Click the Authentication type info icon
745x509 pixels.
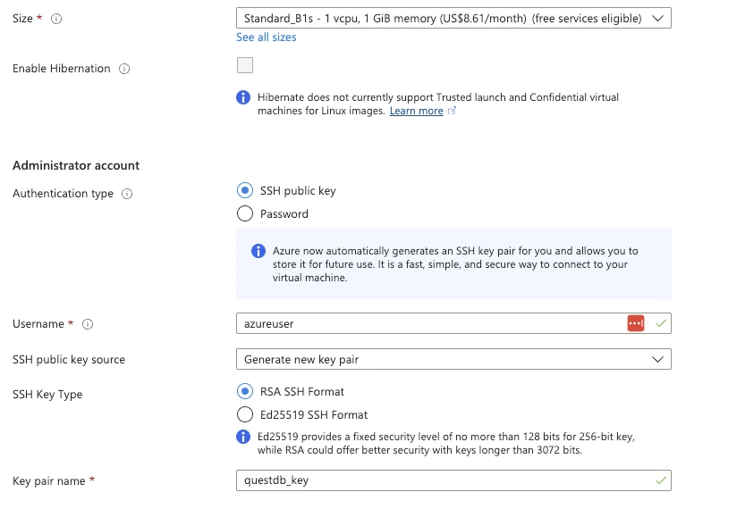coord(127,194)
